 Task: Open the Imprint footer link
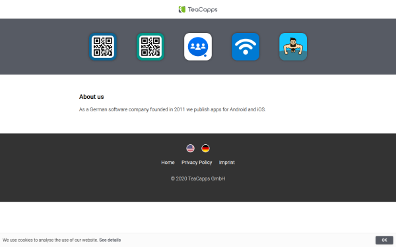(x=227, y=163)
